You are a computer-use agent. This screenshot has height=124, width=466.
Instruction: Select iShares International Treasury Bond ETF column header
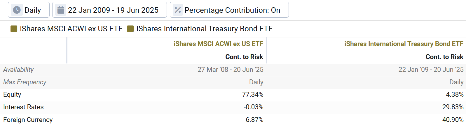point(404,44)
